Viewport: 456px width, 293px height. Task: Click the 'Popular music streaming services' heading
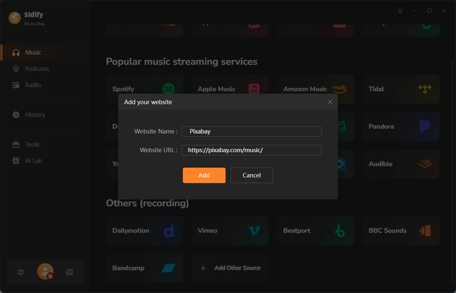click(181, 62)
